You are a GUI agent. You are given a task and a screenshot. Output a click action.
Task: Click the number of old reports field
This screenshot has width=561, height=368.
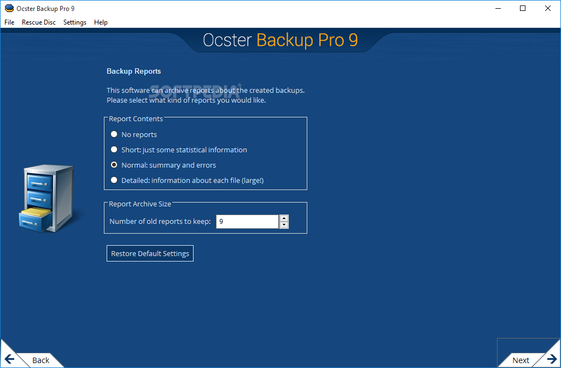247,222
